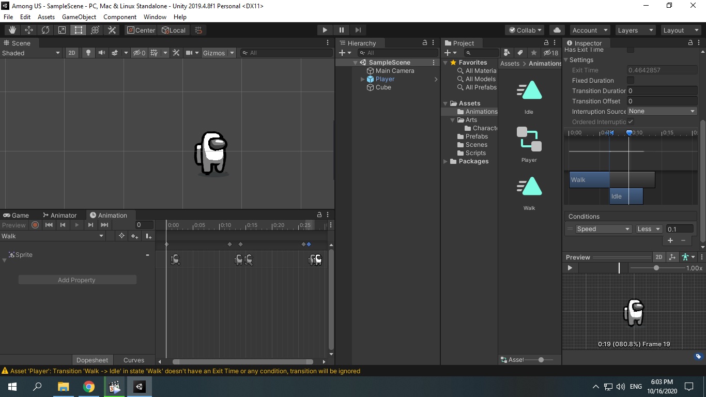The width and height of the screenshot is (706, 397).
Task: Search by label icon in Project
Action: coord(520,53)
